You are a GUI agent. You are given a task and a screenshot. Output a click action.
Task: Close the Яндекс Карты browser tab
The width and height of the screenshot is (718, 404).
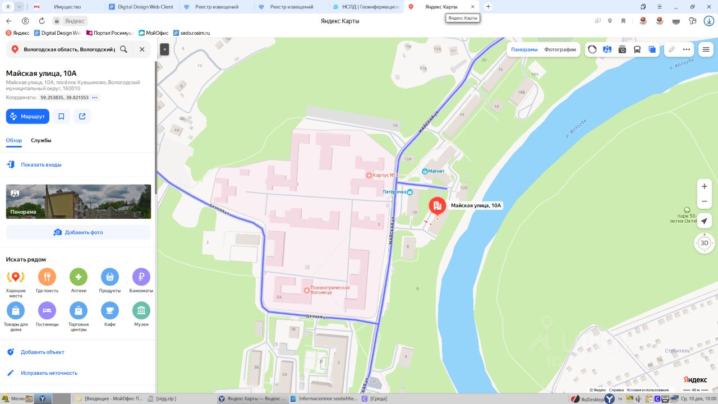click(x=472, y=7)
